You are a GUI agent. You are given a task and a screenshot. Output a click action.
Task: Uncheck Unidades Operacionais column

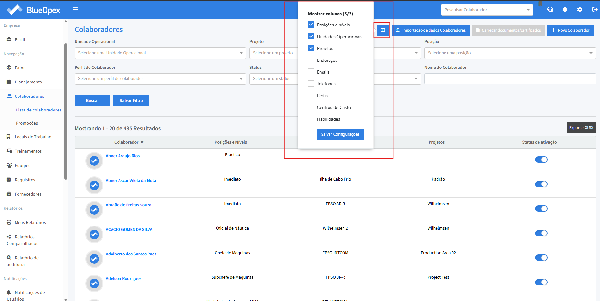click(x=311, y=36)
